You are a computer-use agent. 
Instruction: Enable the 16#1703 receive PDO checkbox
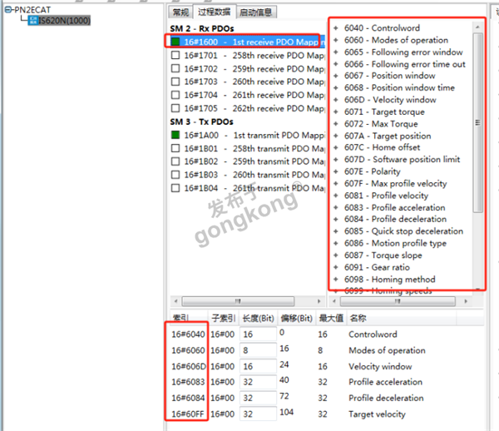tap(175, 82)
